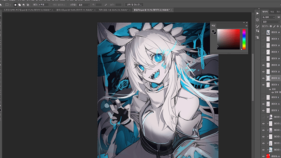Hide the red-thumbnail bottom layer

pos(263,156)
